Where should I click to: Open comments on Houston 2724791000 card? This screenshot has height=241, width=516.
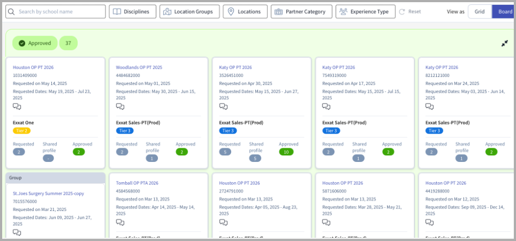[224, 222]
